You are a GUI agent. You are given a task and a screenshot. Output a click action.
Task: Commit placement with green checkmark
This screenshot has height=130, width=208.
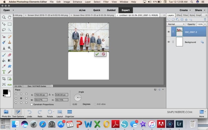(97, 54)
